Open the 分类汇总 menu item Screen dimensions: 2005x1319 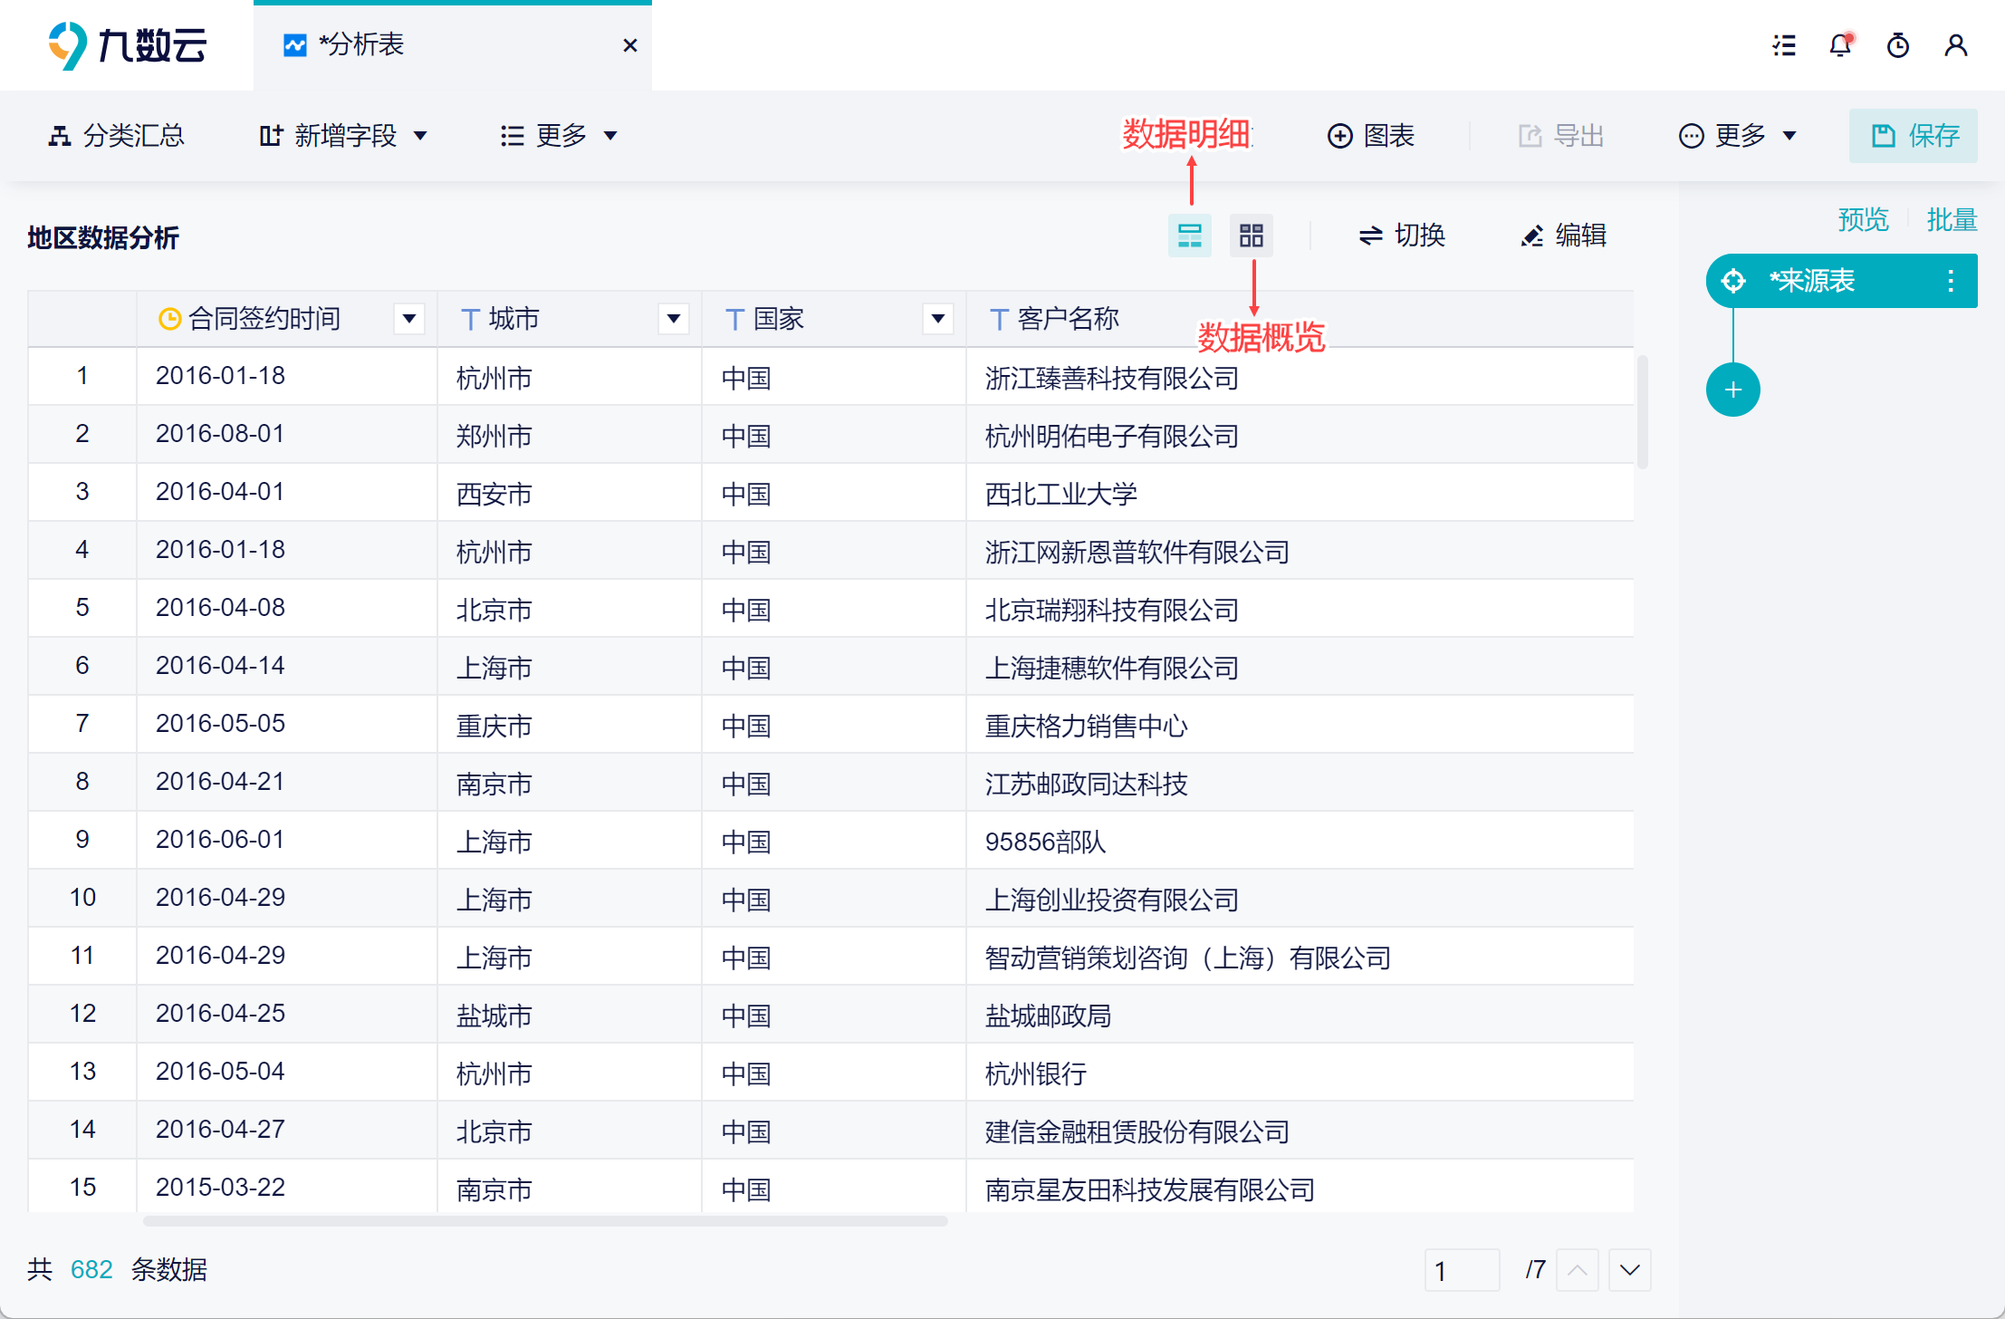(116, 136)
